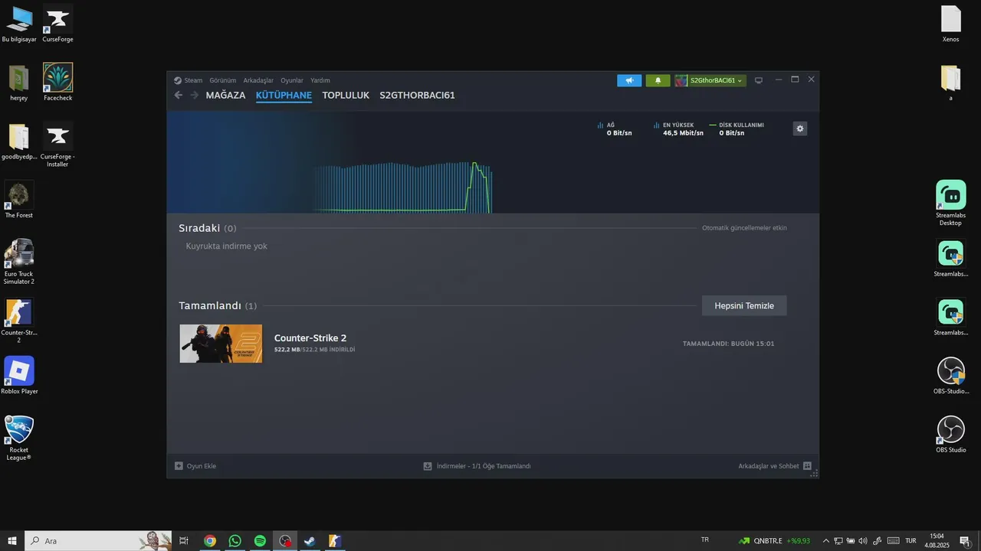Click the blue megaphone announcements button
Viewport: 981px width, 551px height.
point(629,80)
